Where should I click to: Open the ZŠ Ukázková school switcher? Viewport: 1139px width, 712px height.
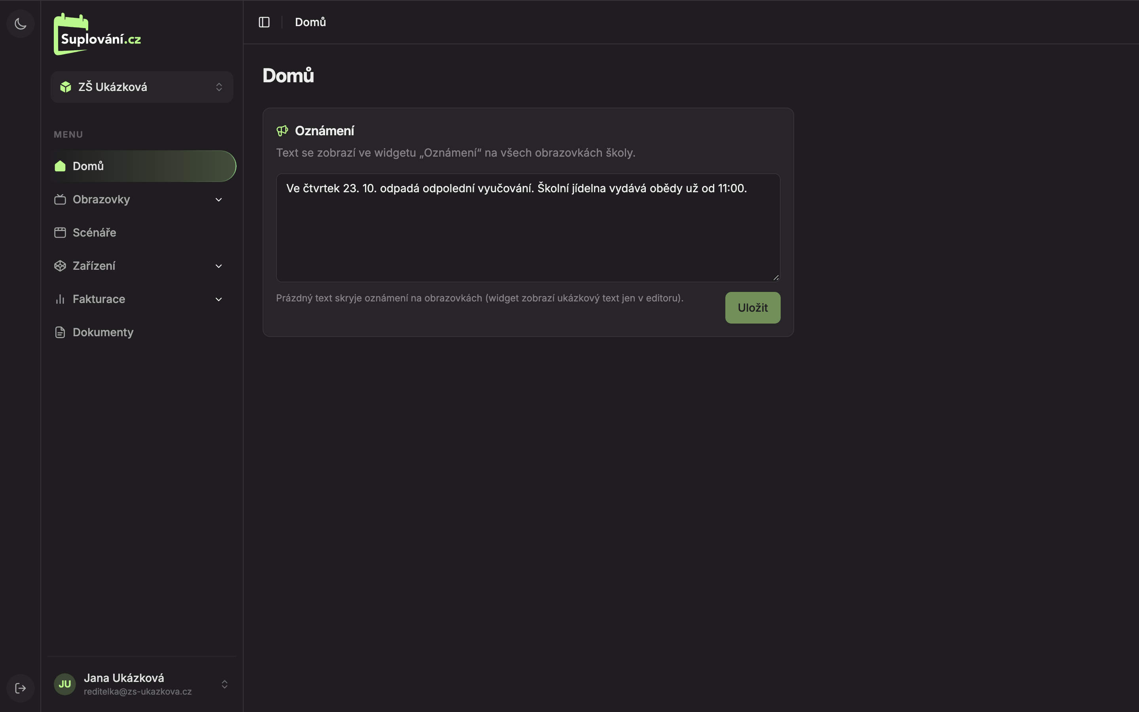(x=142, y=87)
